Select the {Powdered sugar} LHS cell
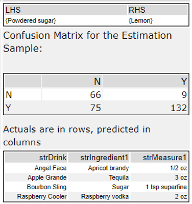Viewport: 192px width, 204px height. tap(66, 20)
